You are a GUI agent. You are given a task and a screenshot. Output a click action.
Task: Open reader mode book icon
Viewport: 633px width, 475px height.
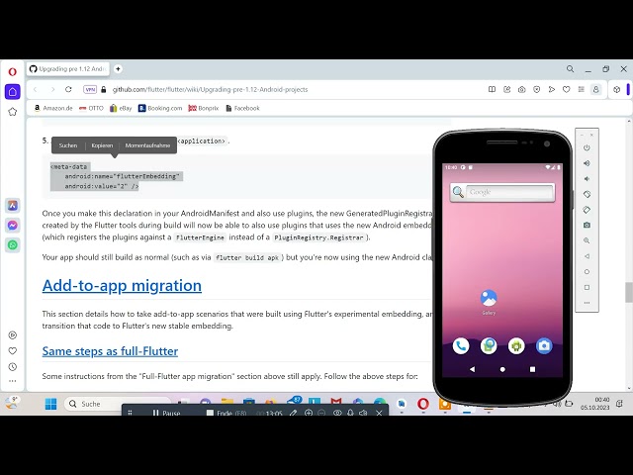(492, 89)
